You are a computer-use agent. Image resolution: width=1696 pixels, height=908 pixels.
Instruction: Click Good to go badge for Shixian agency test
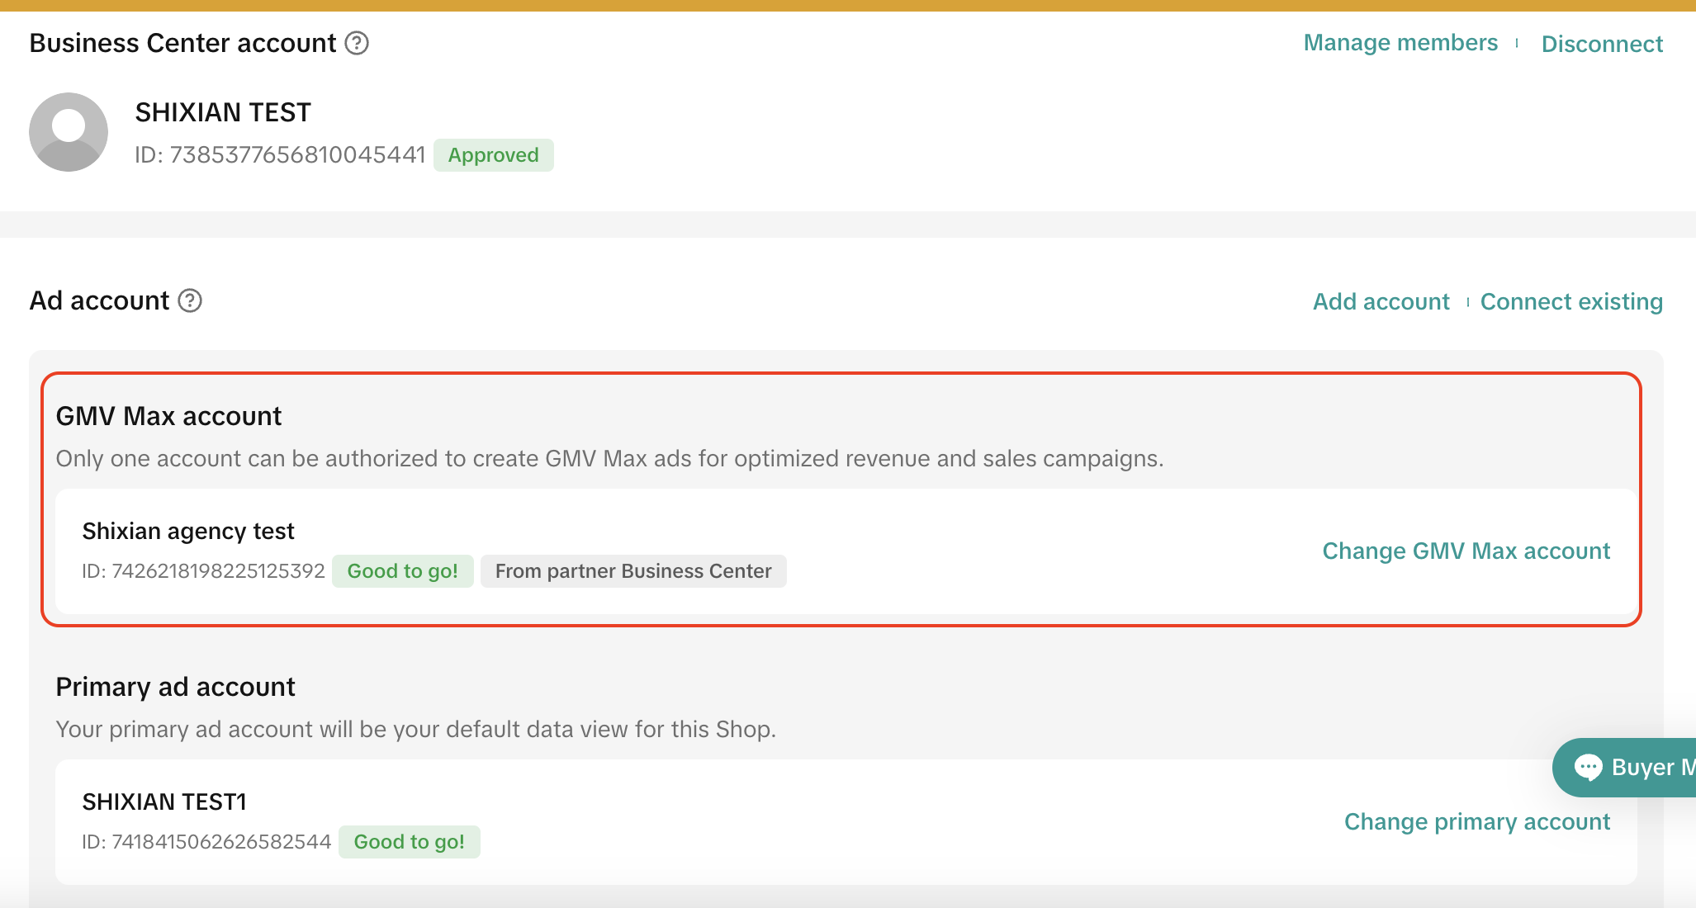[x=402, y=571]
